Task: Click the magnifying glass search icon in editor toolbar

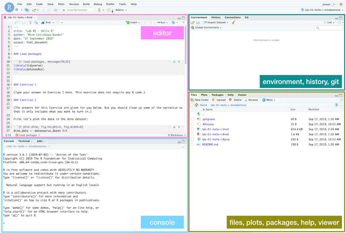Action: [35, 22]
